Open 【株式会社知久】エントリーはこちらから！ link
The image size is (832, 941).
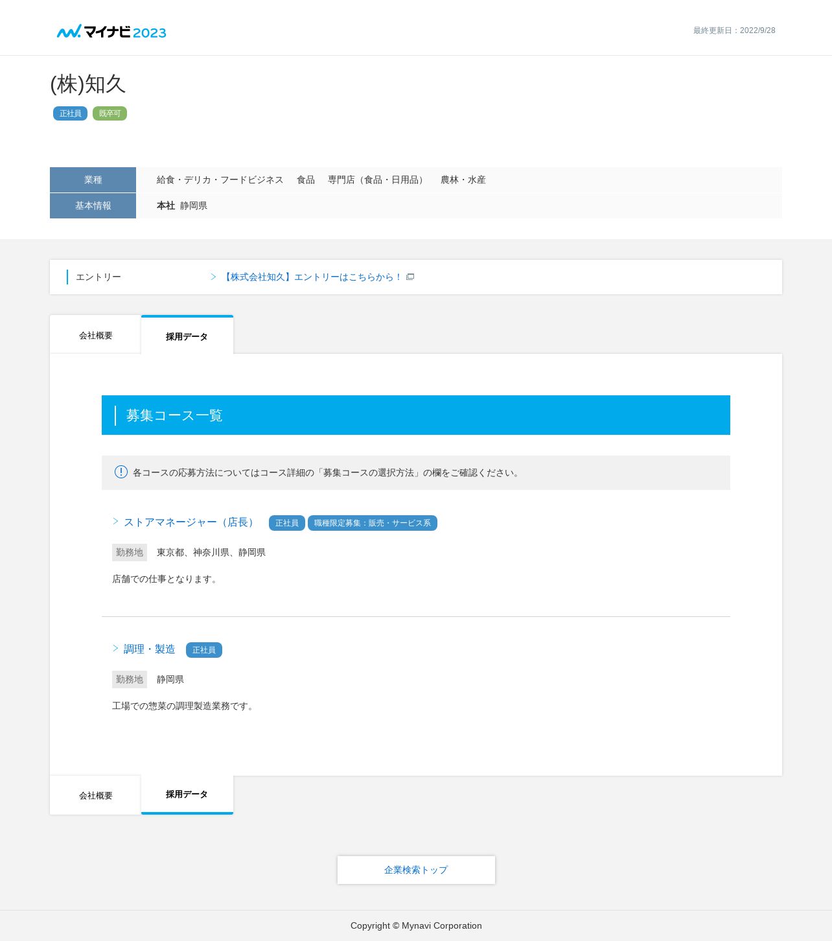pyautogui.click(x=312, y=277)
